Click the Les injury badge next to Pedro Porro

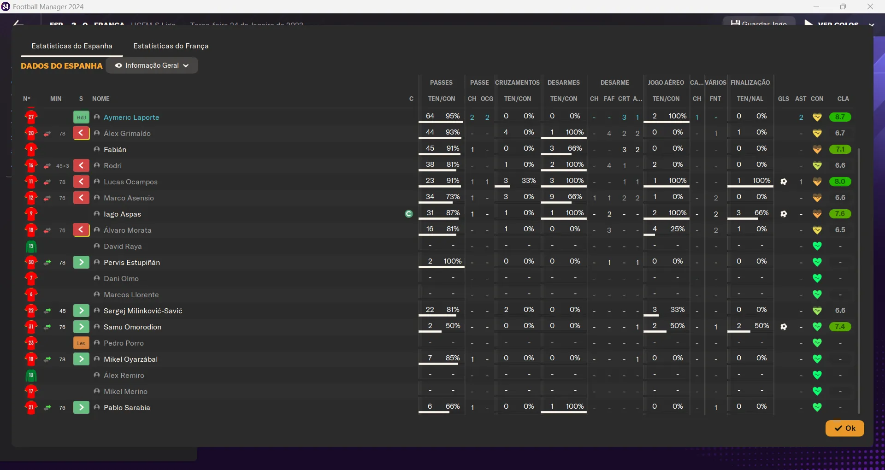[81, 343]
